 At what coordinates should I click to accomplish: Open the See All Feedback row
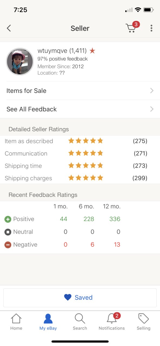(80, 109)
